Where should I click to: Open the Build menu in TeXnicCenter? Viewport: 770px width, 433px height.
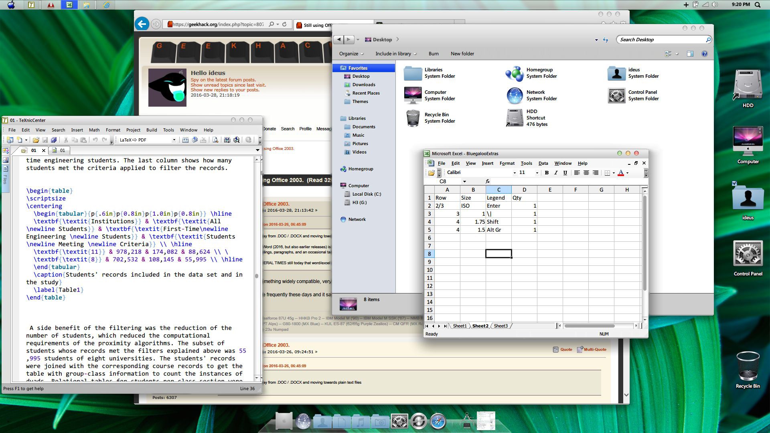tap(152, 130)
